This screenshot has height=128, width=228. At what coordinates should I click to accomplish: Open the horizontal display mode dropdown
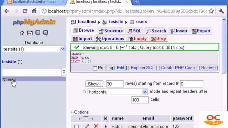pos(118,92)
